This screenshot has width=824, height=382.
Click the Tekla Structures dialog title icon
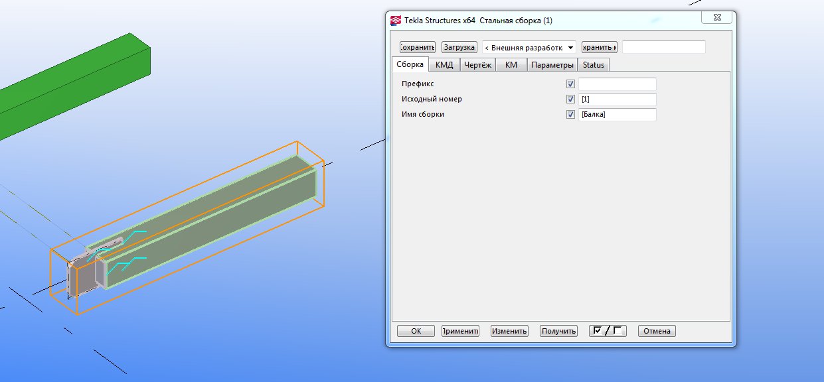point(396,21)
